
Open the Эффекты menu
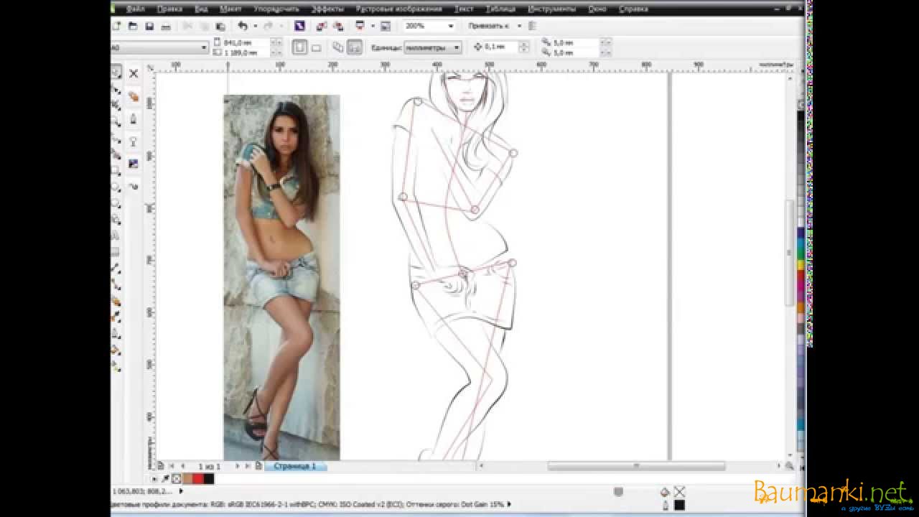point(327,9)
